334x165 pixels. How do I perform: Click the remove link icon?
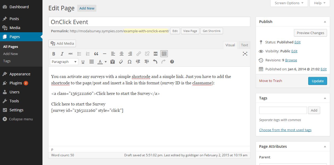[147, 54]
